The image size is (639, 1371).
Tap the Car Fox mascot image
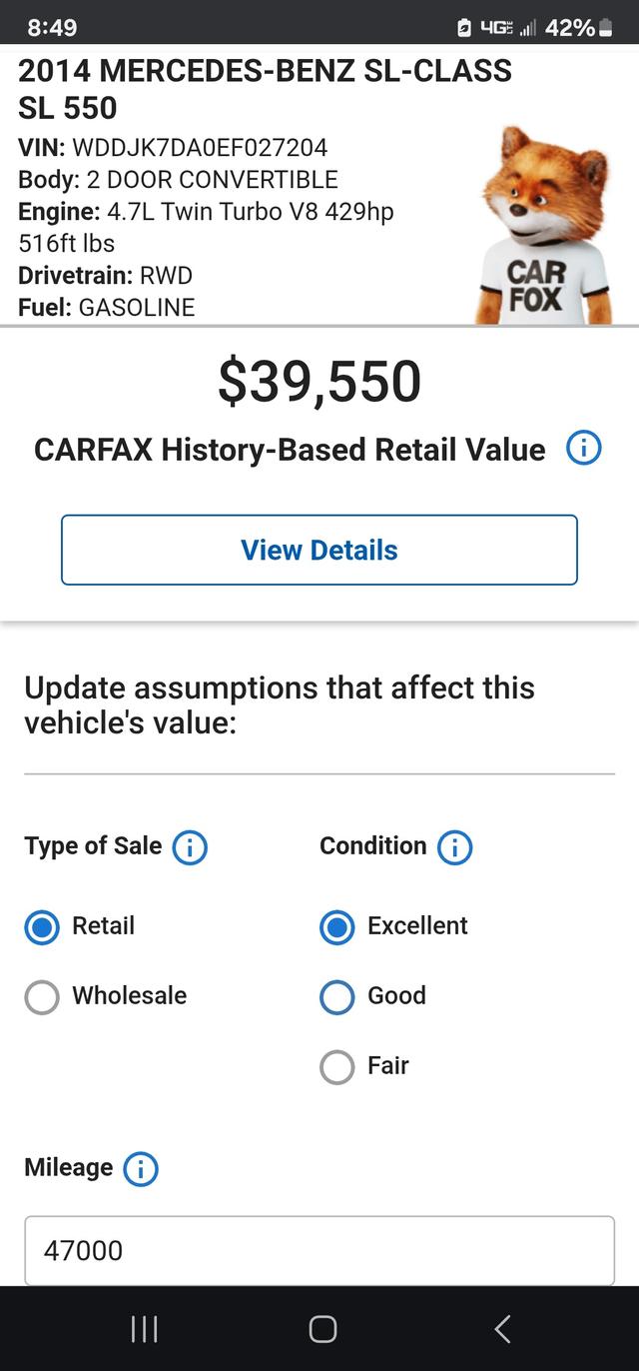click(x=543, y=225)
